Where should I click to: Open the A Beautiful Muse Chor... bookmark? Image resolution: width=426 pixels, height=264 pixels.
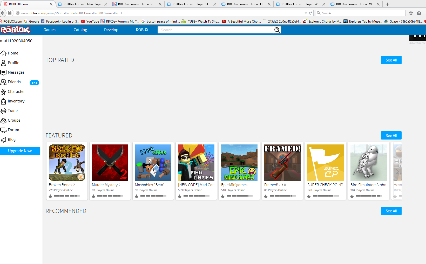[x=242, y=22]
